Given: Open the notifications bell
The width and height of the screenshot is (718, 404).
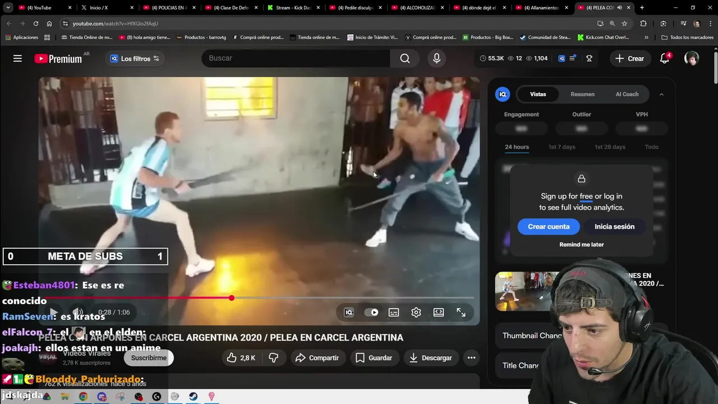Looking at the screenshot, I should [x=665, y=58].
